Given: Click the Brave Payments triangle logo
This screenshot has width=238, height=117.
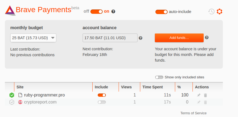Looking at the screenshot, I should [10, 11].
